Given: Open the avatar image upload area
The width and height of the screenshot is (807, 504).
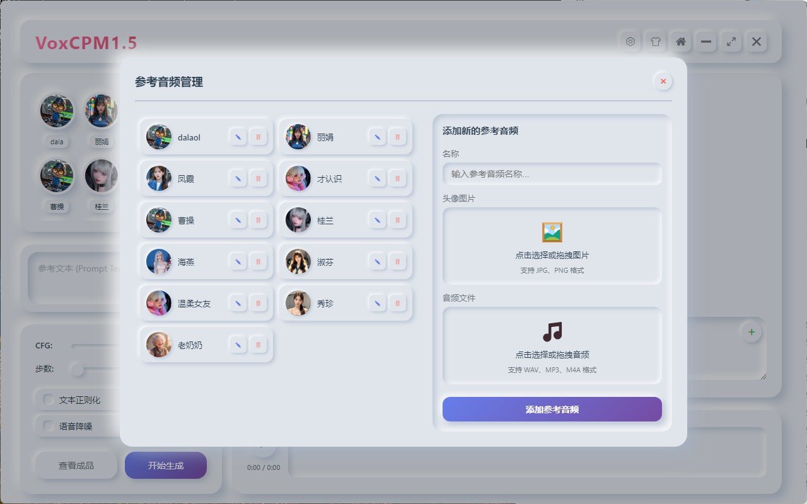Looking at the screenshot, I should pos(552,246).
